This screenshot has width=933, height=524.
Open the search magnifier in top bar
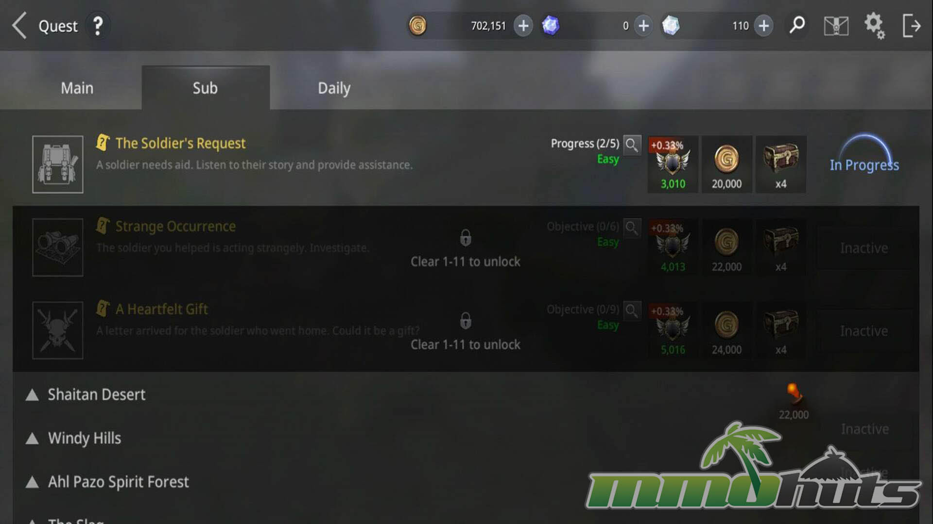pos(797,25)
